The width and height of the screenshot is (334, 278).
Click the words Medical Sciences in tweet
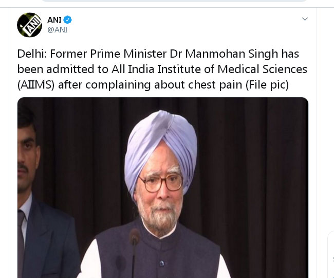(262, 69)
